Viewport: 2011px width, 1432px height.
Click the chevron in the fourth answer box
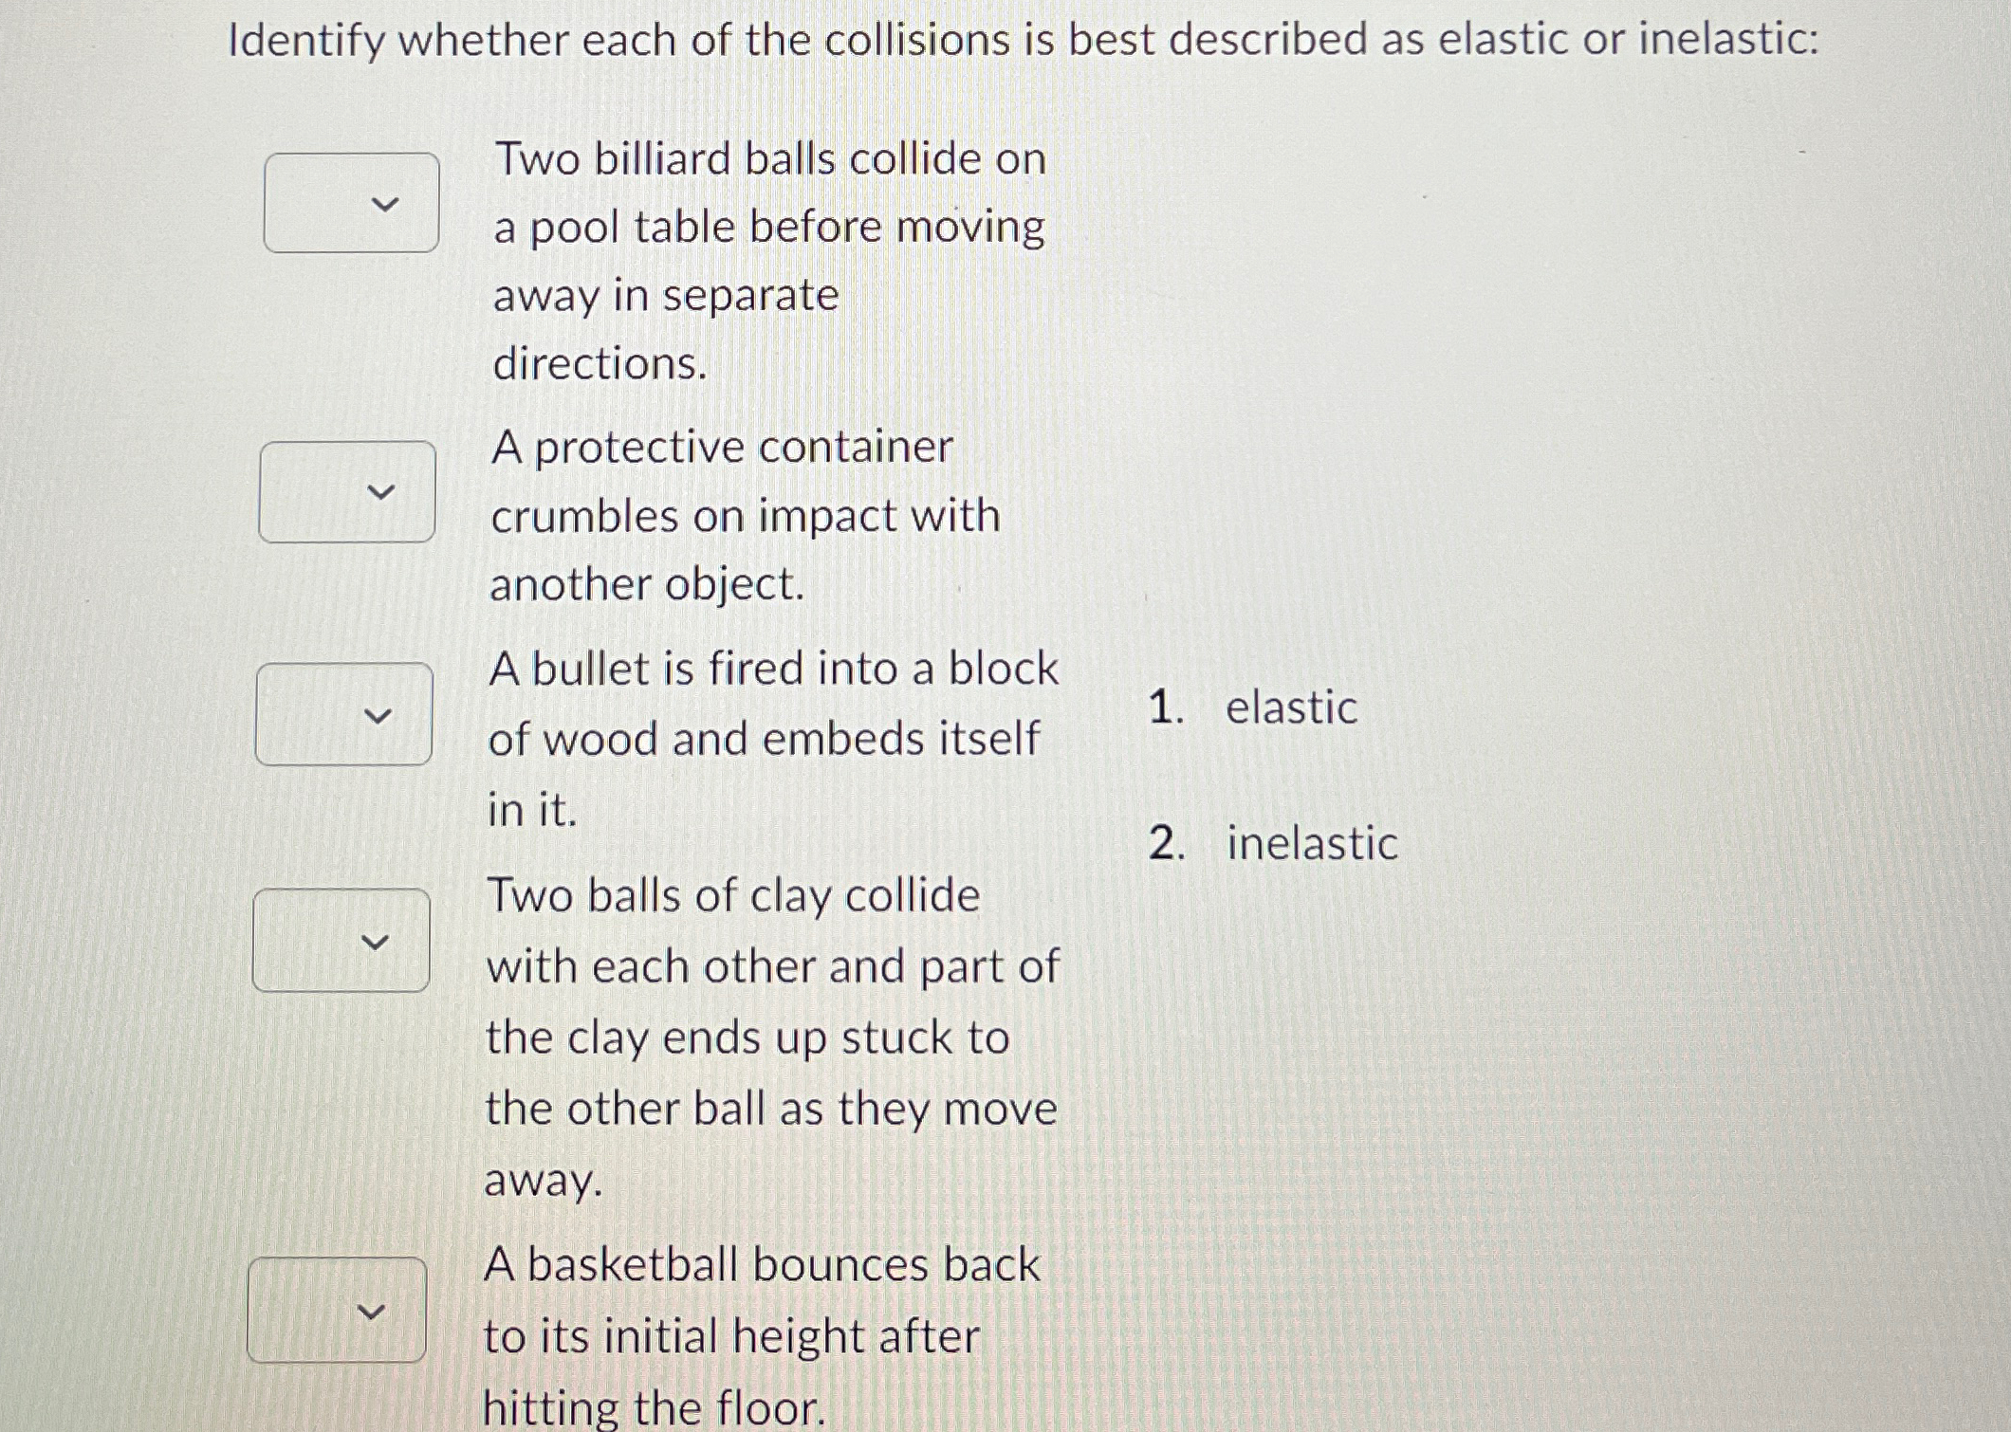click(x=373, y=941)
